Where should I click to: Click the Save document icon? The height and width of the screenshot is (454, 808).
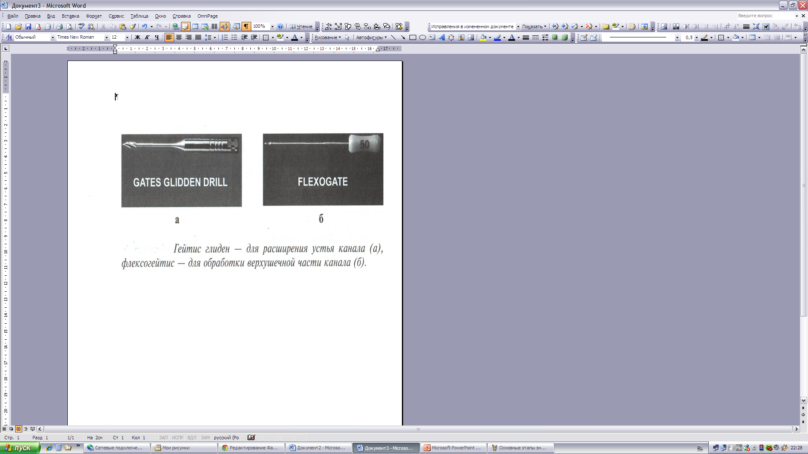point(28,26)
